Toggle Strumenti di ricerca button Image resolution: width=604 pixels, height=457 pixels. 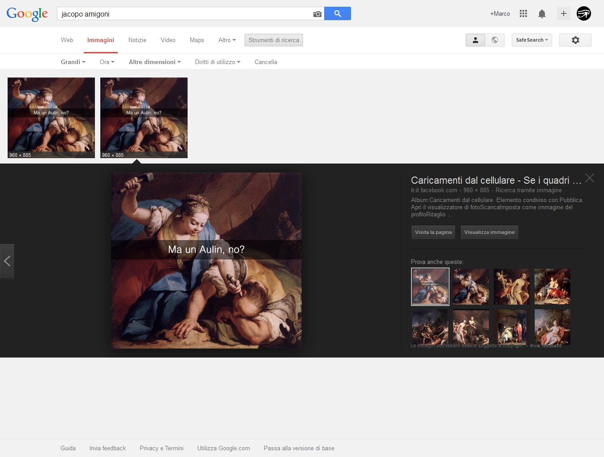tap(274, 40)
